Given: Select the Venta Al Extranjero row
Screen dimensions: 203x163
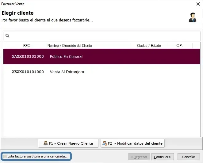Looking at the screenshot, I should pyautogui.click(x=101, y=72).
